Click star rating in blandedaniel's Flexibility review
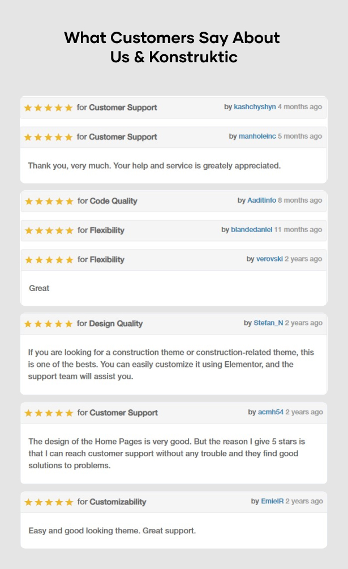Screen dimensions: 348x569 coord(49,230)
